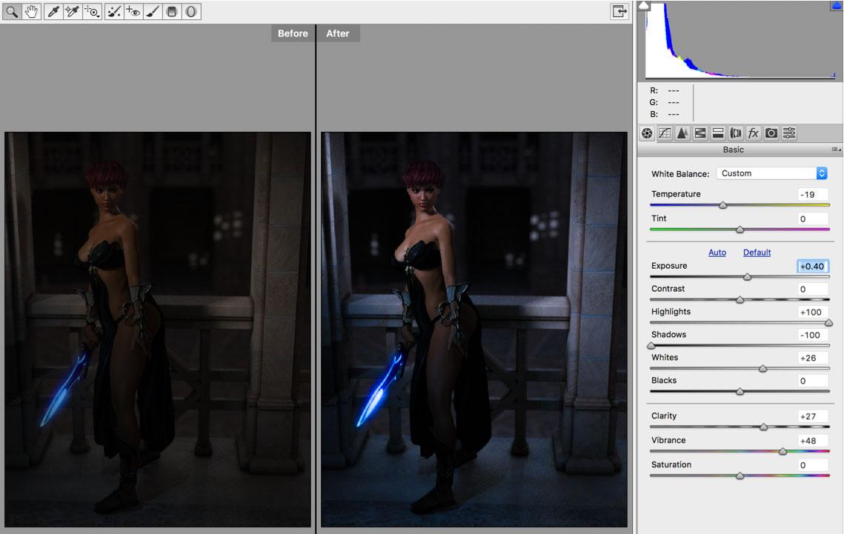The height and width of the screenshot is (534, 844).
Task: Activate the Spot Removal tool
Action: point(113,12)
